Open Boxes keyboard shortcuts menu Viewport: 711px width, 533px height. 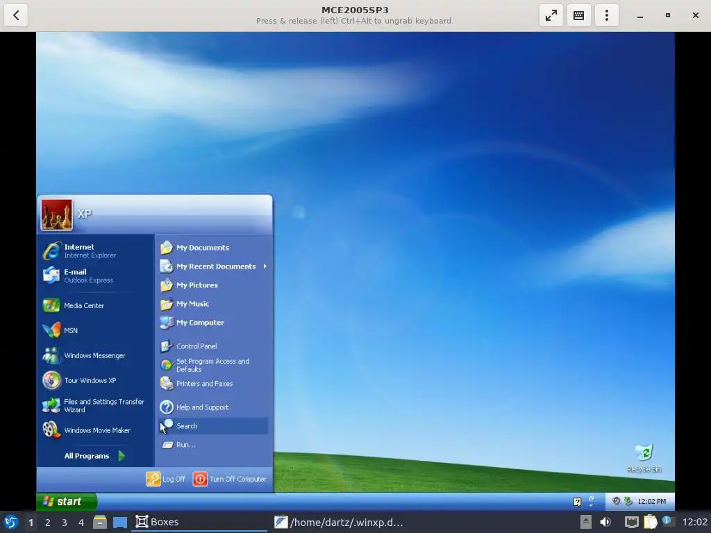578,15
